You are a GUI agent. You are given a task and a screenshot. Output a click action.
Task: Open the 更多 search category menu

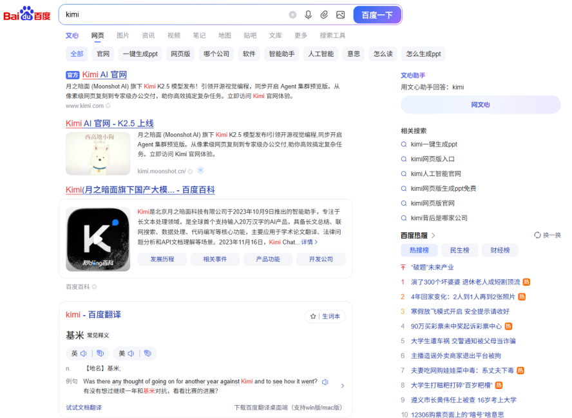pyautogui.click(x=301, y=35)
